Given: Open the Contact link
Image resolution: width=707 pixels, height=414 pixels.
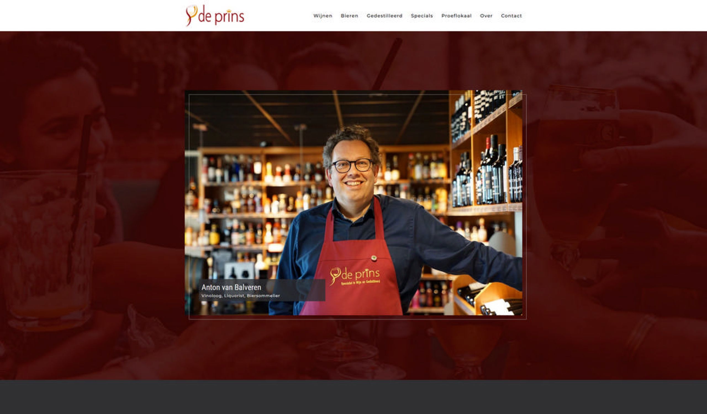Looking at the screenshot, I should click(511, 16).
